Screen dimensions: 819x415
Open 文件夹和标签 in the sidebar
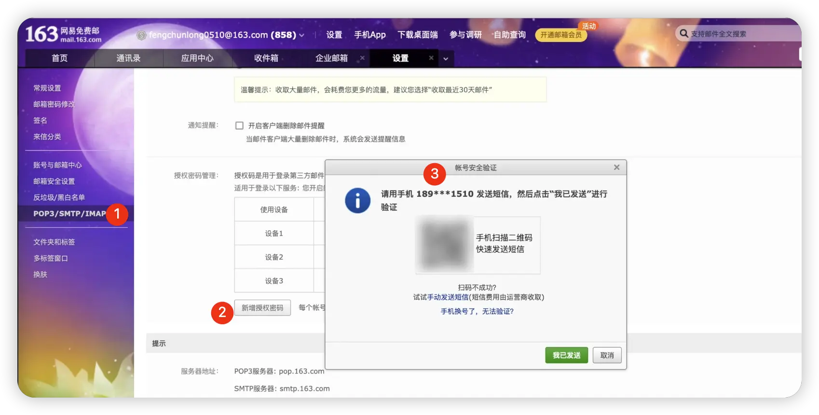pyautogui.click(x=54, y=242)
